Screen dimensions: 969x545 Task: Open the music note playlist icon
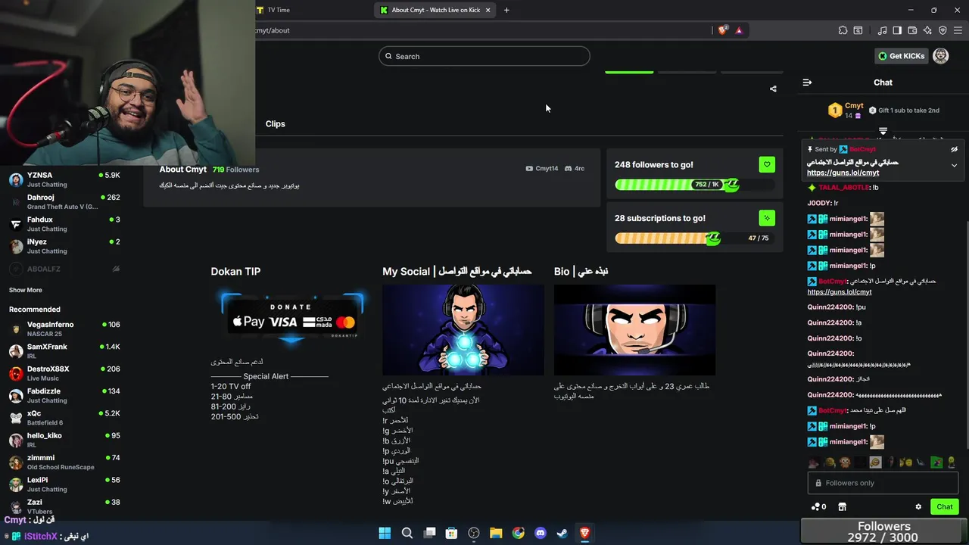[882, 30]
